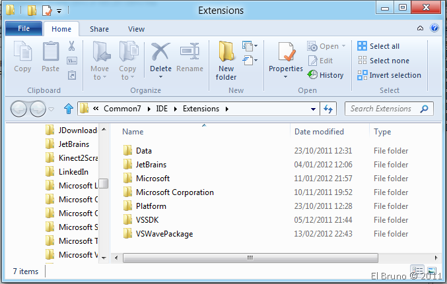Click Select all in the ribbon

point(379,46)
